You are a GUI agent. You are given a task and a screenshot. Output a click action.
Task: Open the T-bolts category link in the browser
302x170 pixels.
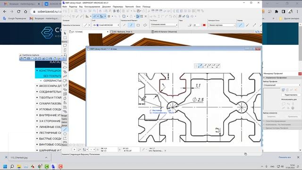tap(50, 98)
